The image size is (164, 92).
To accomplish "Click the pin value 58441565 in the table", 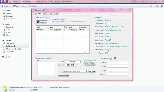I will (81, 30).
